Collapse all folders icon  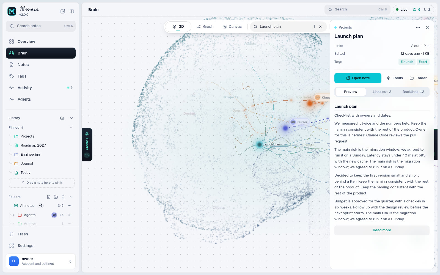[x=63, y=197]
